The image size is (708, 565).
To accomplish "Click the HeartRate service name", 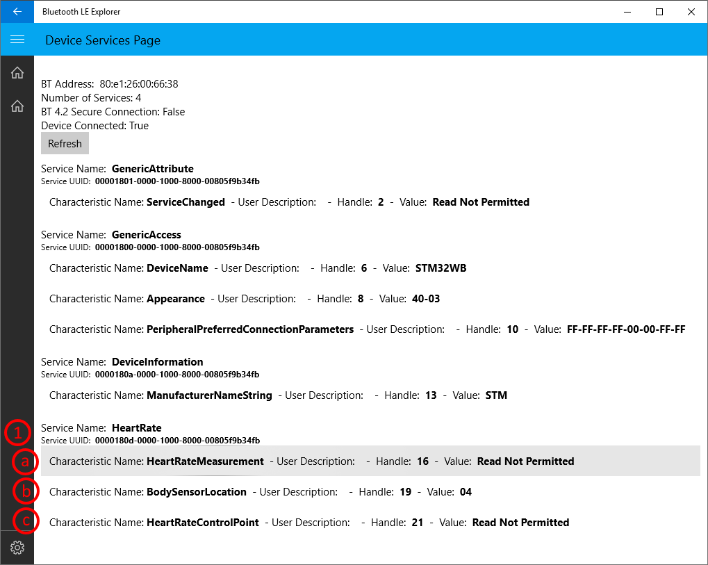I will click(x=136, y=428).
